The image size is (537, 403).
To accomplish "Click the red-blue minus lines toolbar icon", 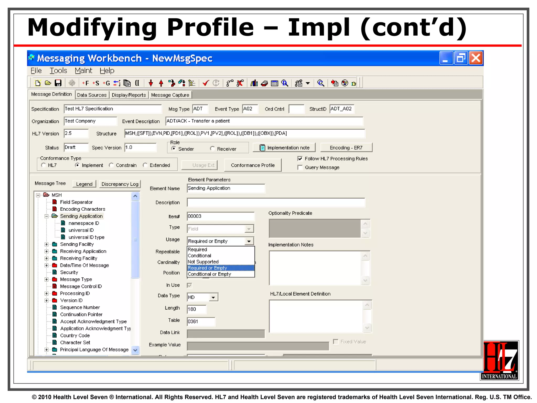I will (117, 83).
